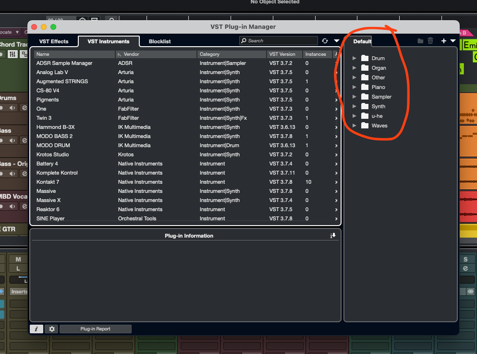
Task: Sort by the Category column header
Action: tap(232, 54)
